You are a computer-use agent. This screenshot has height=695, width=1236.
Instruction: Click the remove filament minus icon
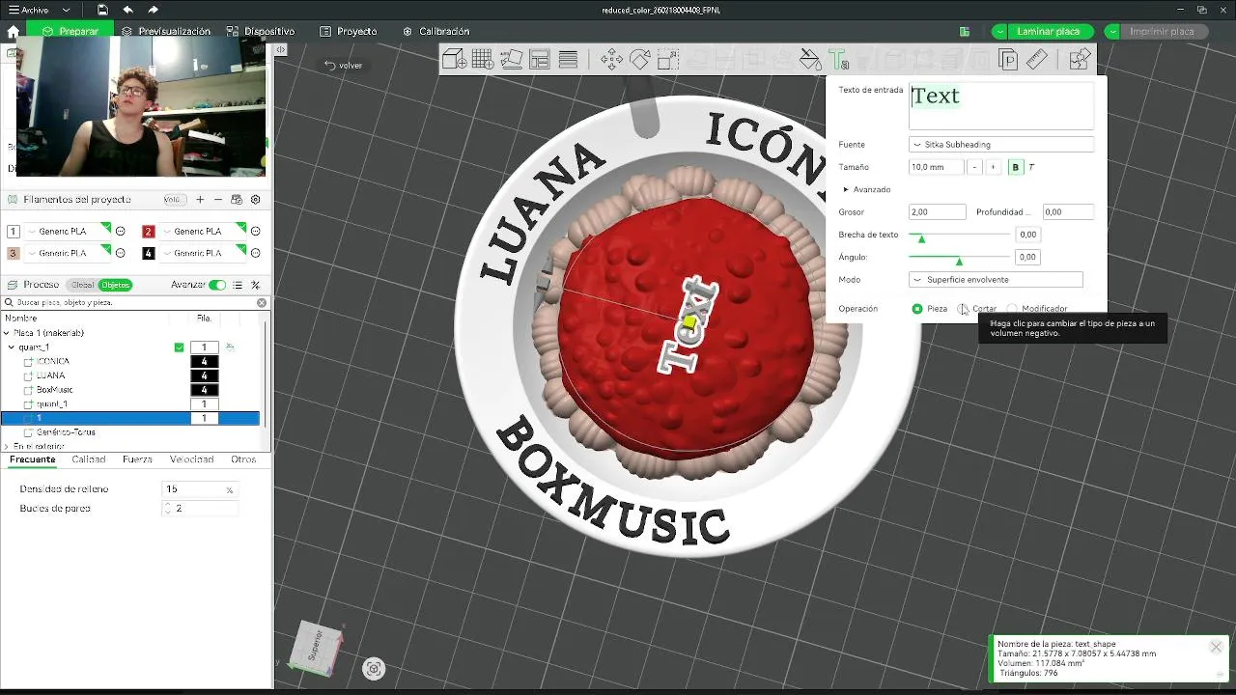click(218, 200)
